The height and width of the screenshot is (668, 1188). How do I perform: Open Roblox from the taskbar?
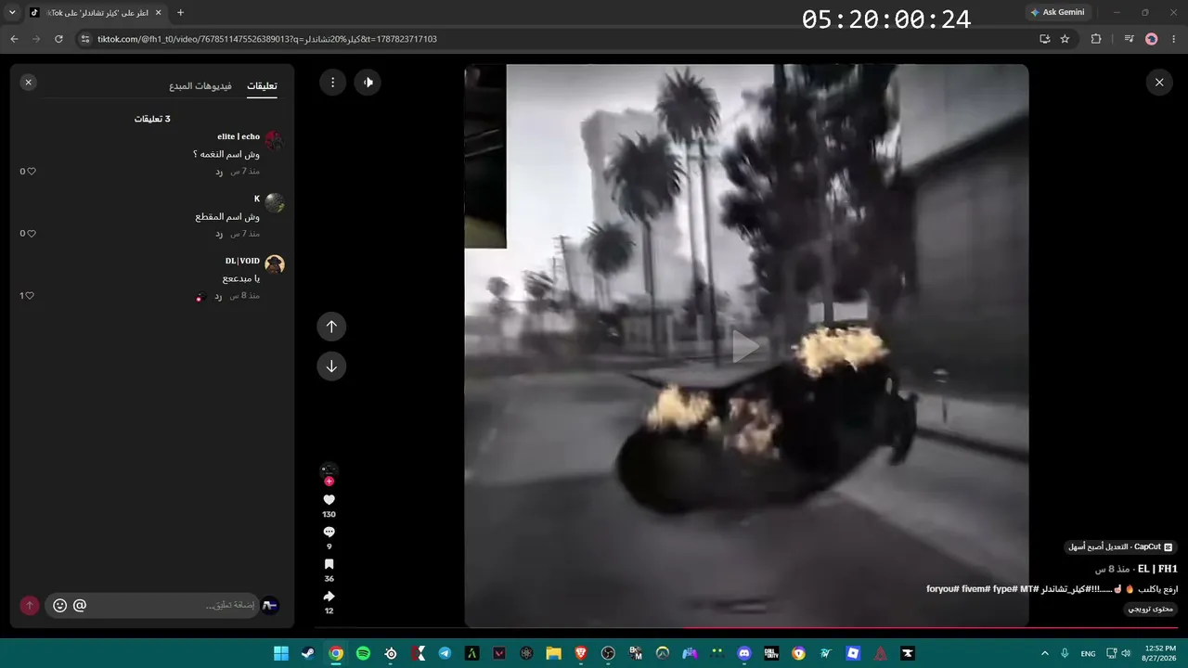[x=853, y=653]
